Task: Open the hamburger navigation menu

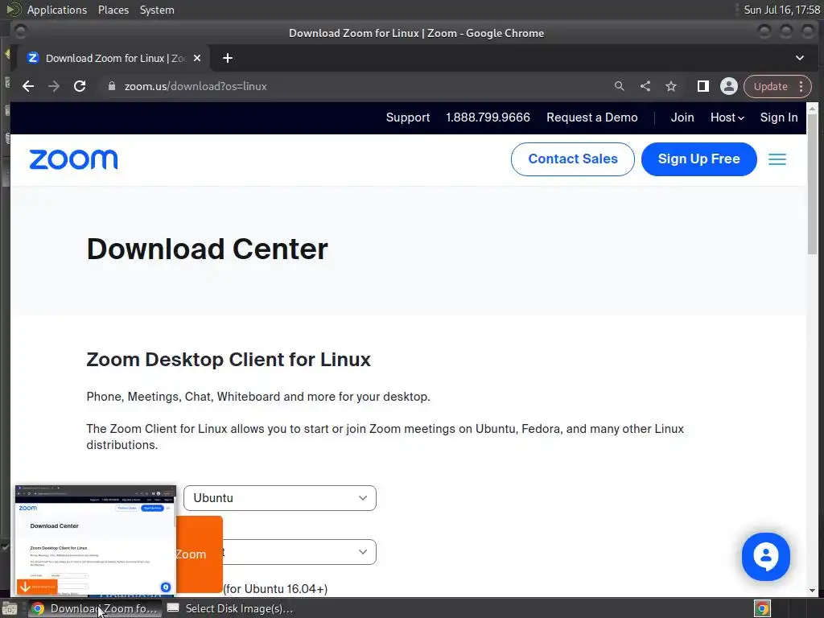Action: pos(777,159)
